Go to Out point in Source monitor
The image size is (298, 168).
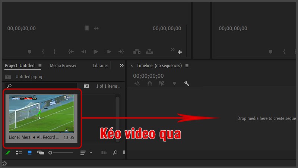(121, 52)
